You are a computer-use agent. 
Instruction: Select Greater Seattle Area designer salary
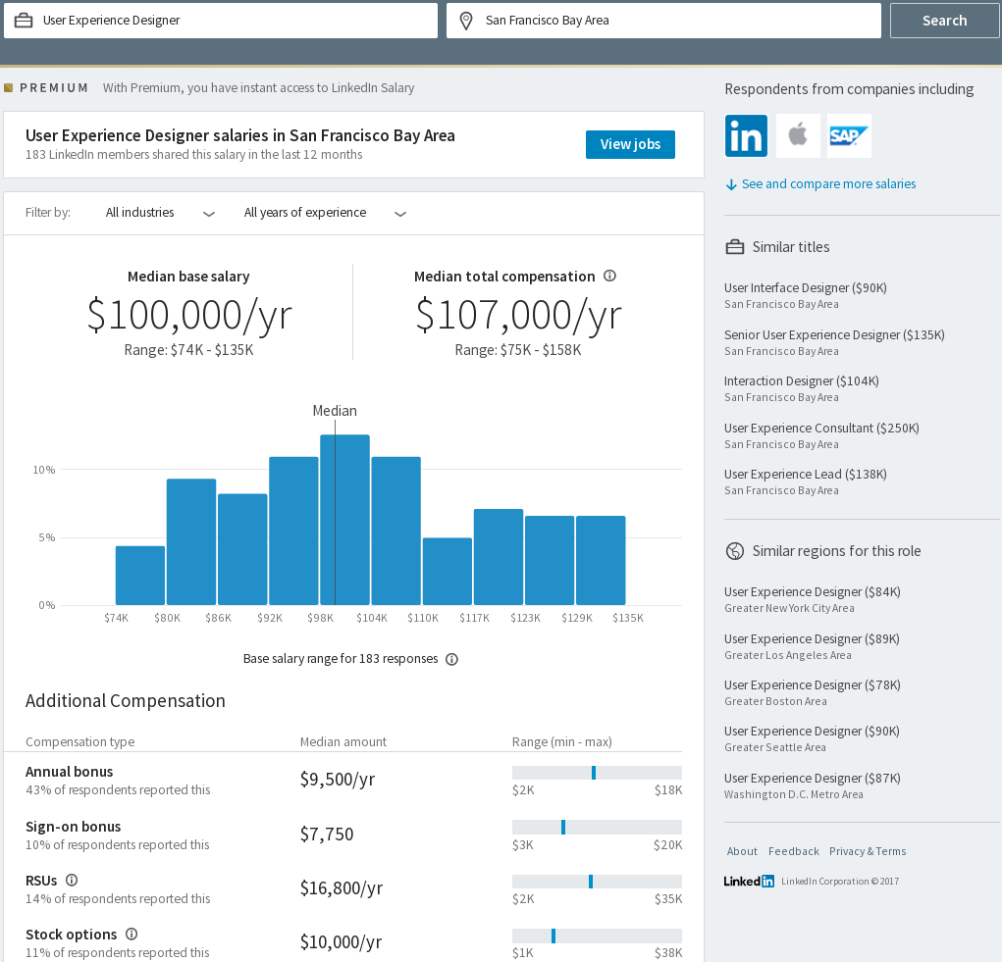812,732
